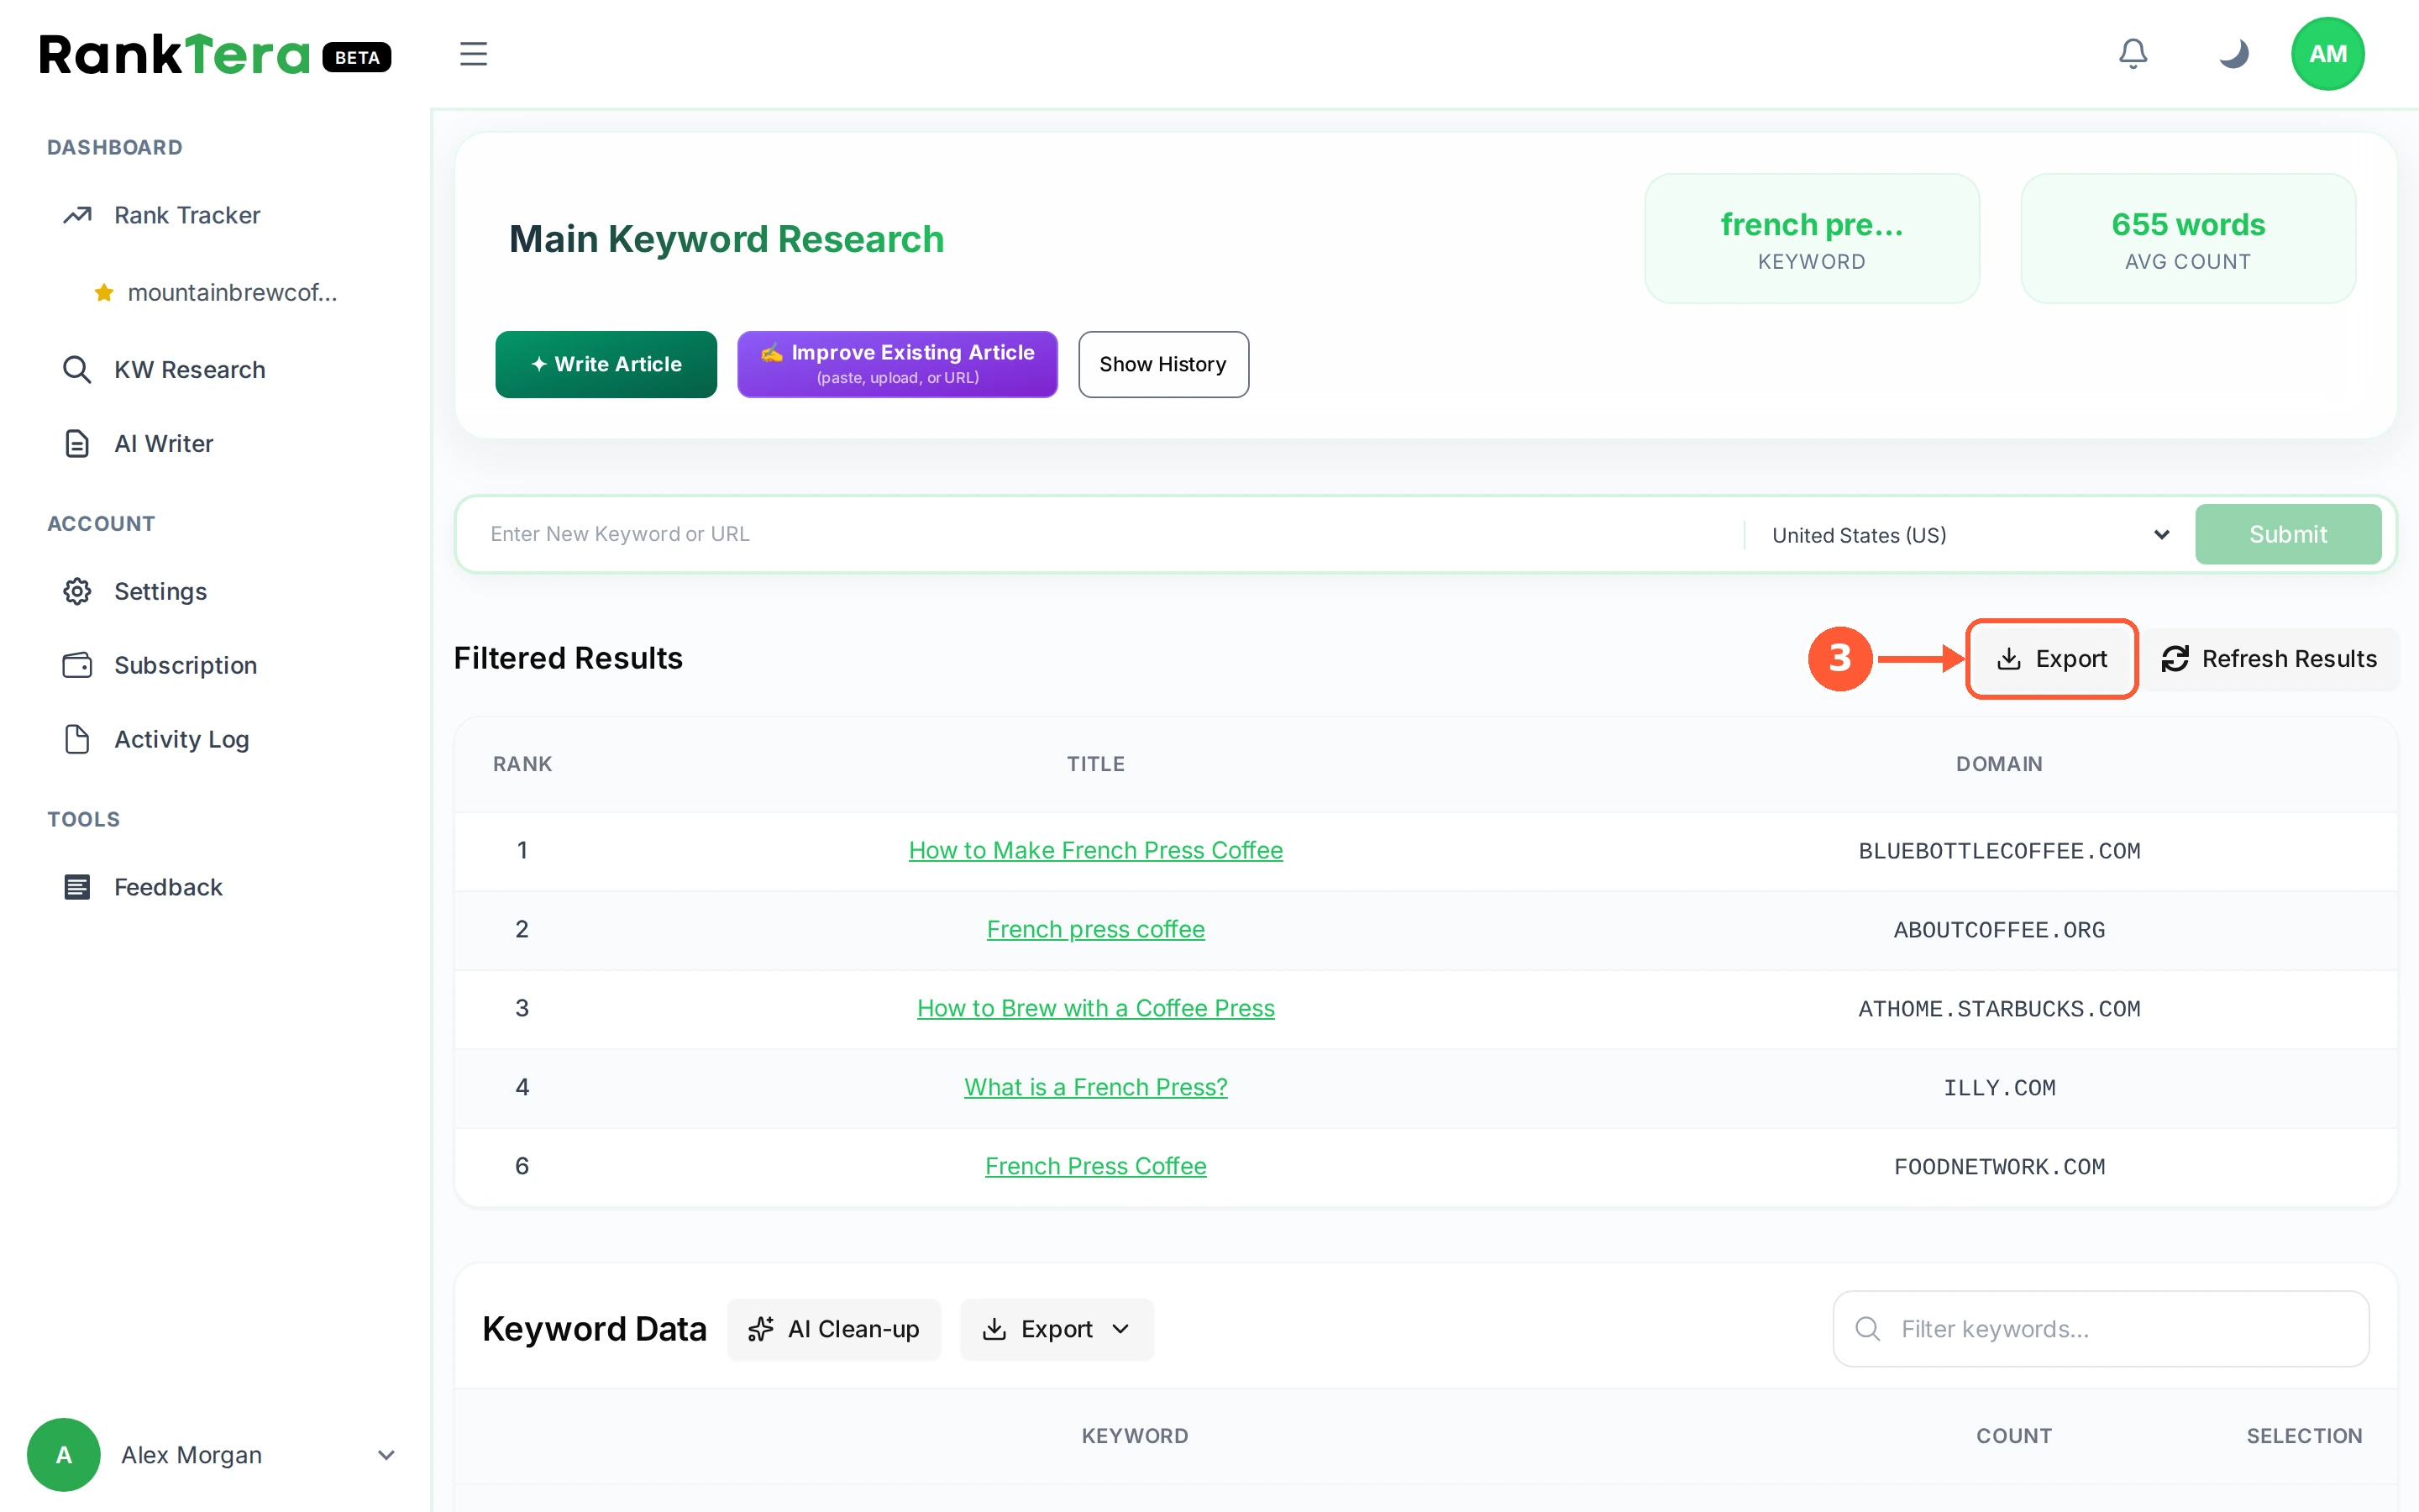
Task: Collapse sidebar with hamburger menu icon
Action: (474, 54)
